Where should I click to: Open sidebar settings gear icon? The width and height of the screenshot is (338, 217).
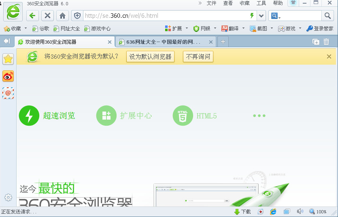point(8,198)
